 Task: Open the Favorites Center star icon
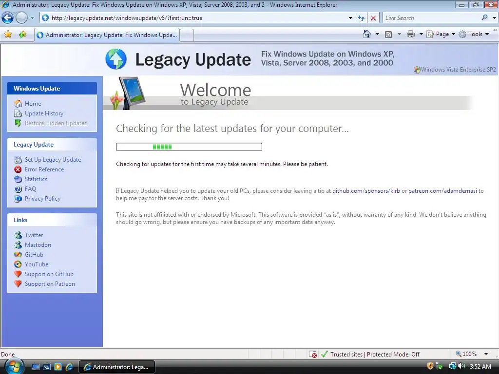pyautogui.click(x=8, y=35)
